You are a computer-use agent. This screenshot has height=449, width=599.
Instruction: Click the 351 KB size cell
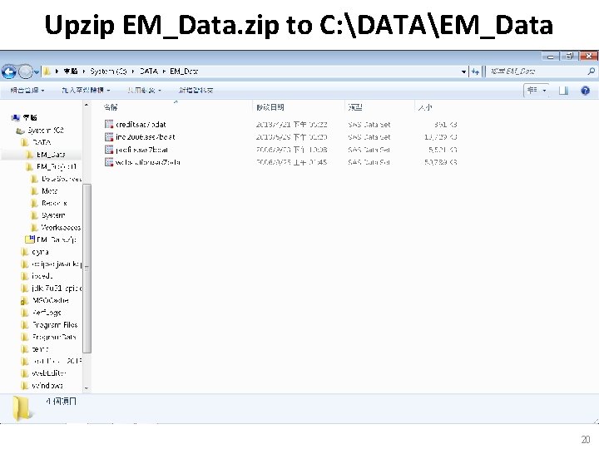point(445,124)
